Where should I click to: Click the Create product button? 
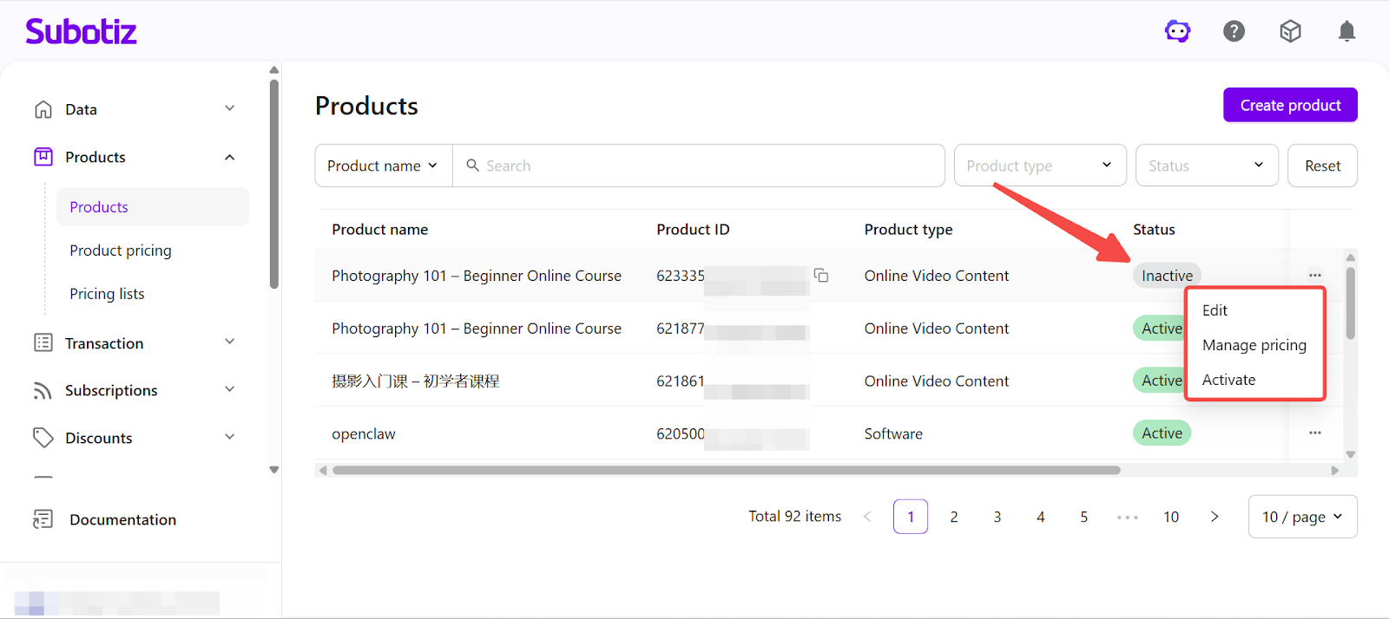(x=1289, y=105)
